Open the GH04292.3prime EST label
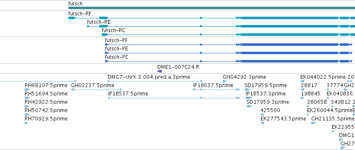 244,77
